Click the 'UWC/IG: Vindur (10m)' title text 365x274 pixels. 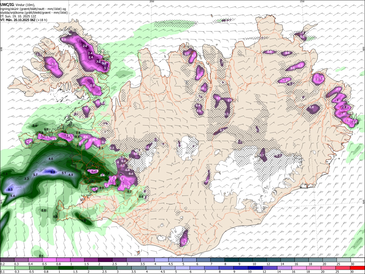click(x=17, y=5)
